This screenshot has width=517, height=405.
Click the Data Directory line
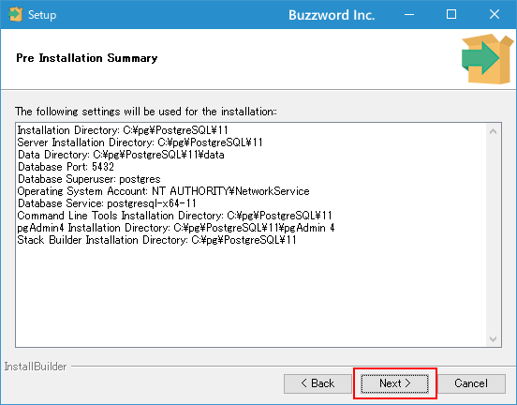pos(121,155)
